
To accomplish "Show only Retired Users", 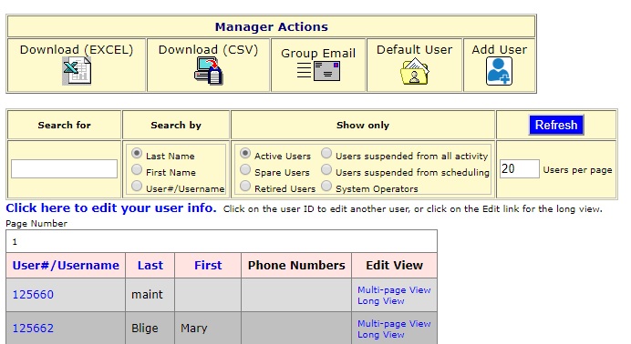I will click(245, 187).
